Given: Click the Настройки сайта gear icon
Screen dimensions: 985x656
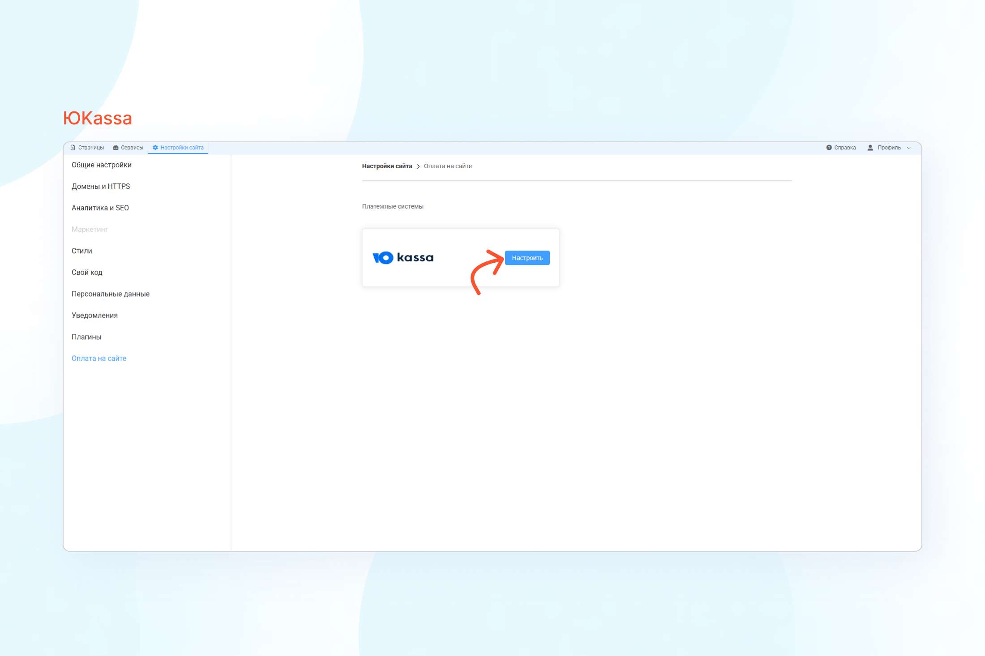Looking at the screenshot, I should [x=155, y=148].
